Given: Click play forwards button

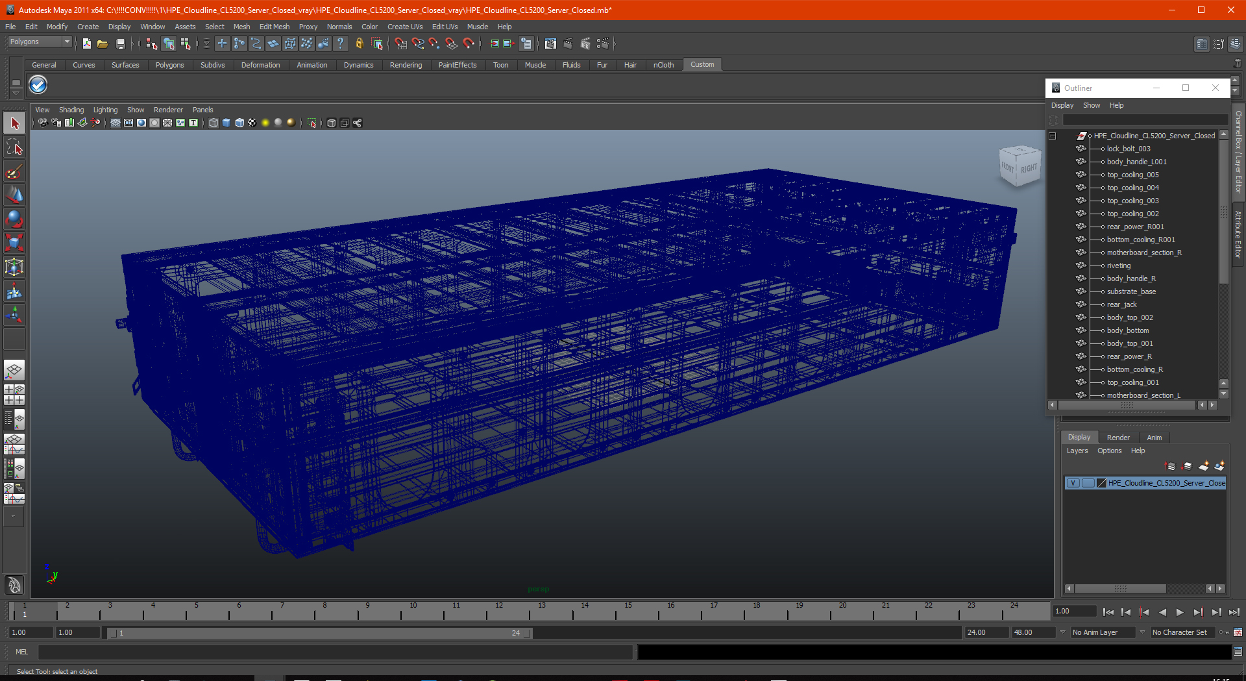Looking at the screenshot, I should coord(1180,612).
